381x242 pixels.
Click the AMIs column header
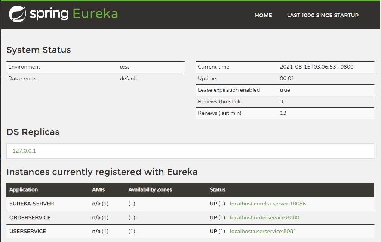pyautogui.click(x=98, y=190)
